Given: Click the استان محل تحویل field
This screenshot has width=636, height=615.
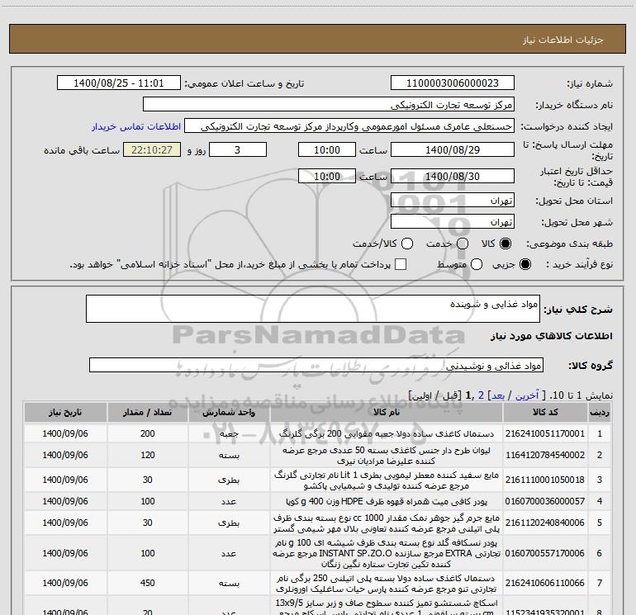Looking at the screenshot, I should (453, 200).
